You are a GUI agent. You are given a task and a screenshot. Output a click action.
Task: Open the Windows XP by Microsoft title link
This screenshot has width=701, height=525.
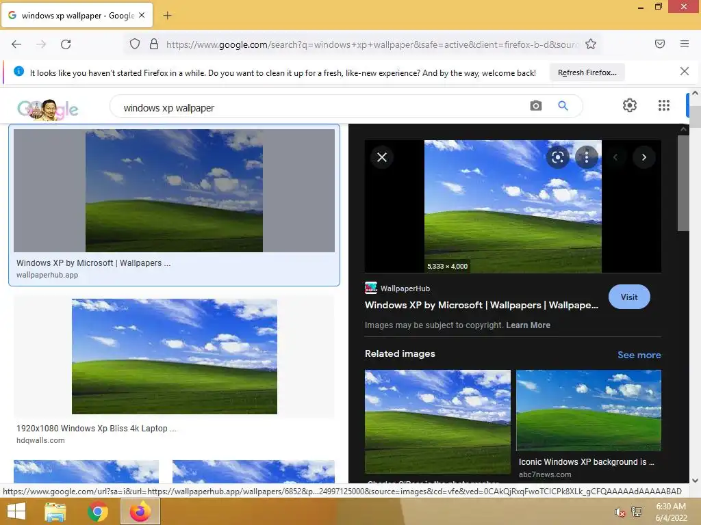click(481, 306)
